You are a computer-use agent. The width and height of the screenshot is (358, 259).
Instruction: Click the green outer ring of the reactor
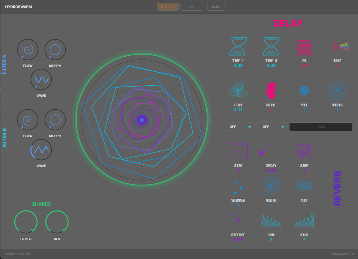point(142,54)
